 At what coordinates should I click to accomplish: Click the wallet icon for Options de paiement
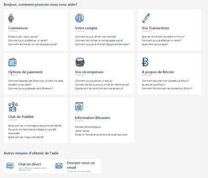(x=12, y=62)
